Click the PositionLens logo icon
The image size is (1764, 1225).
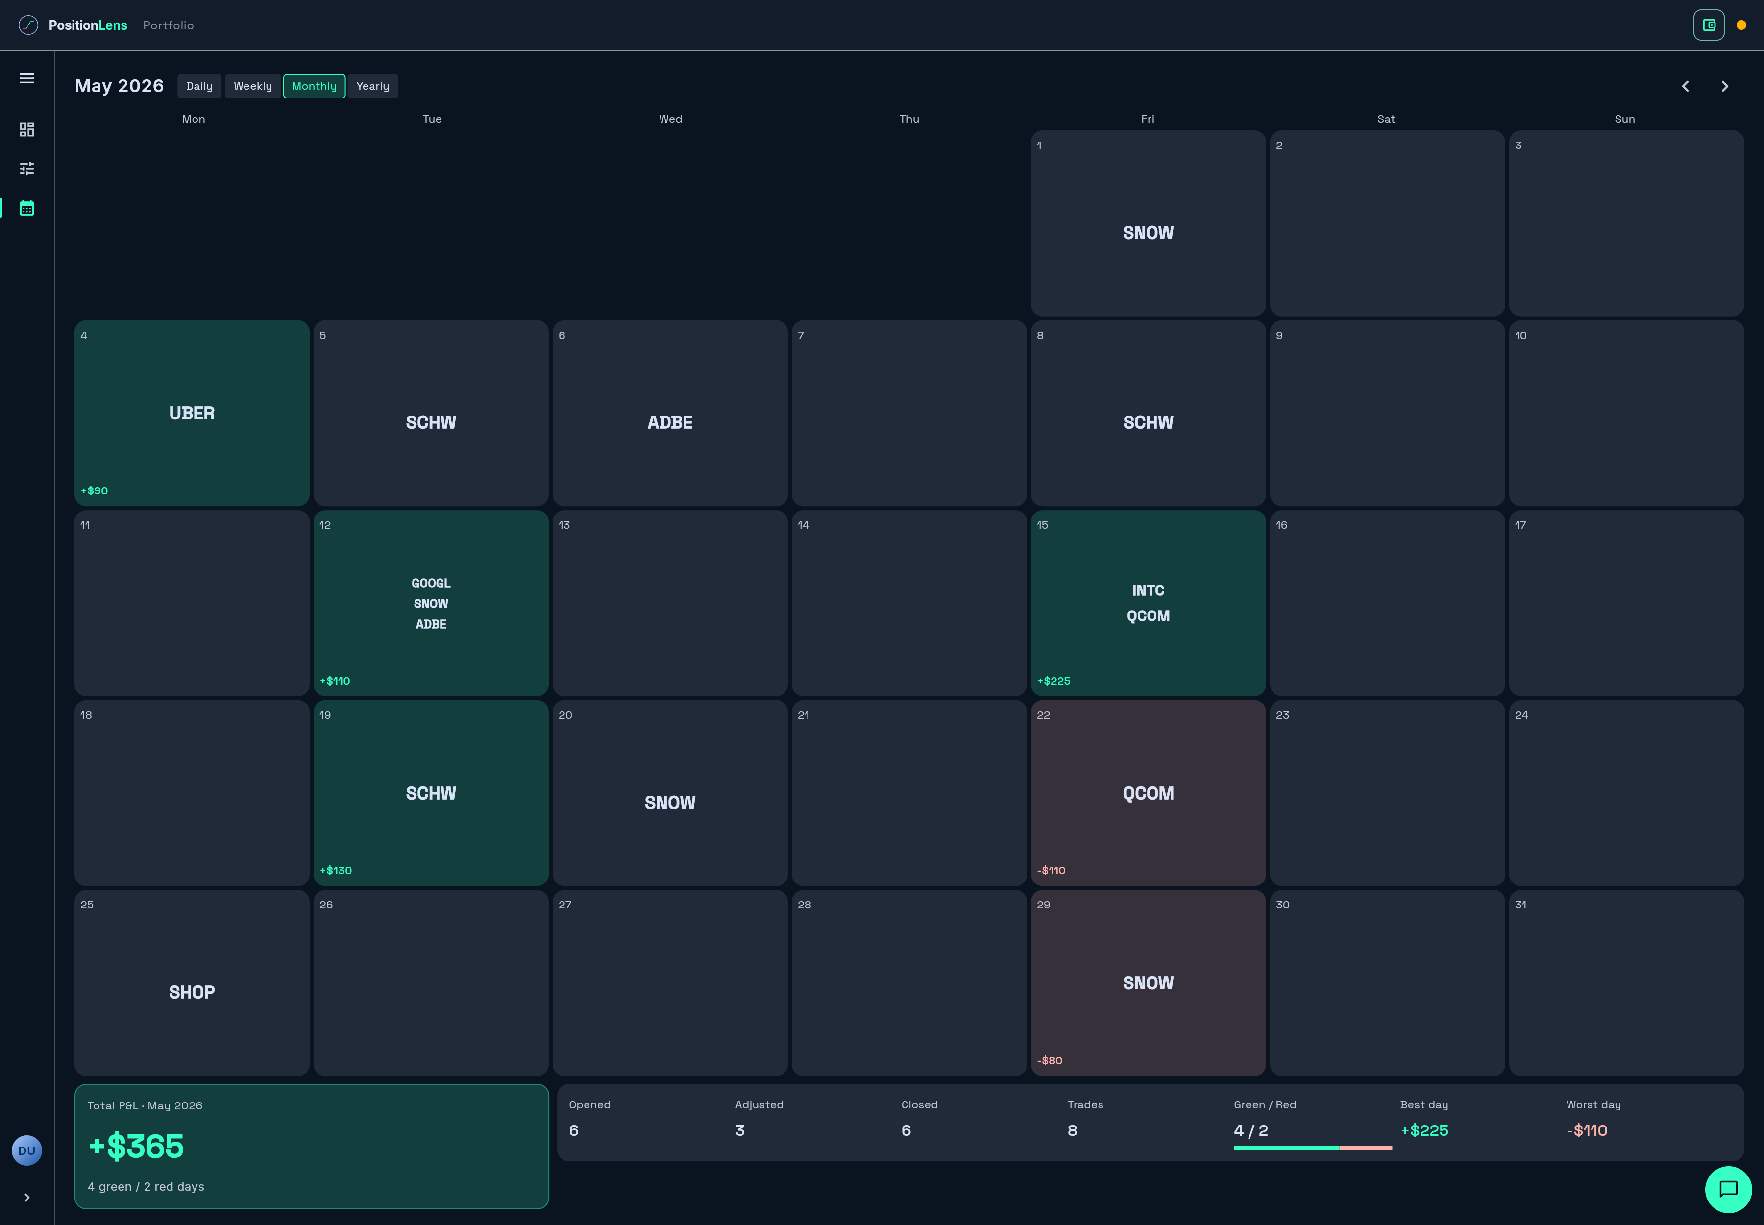coord(28,25)
